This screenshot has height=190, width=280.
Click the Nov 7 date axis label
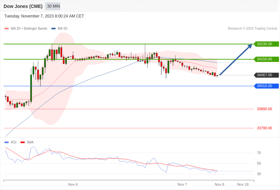[182, 185]
